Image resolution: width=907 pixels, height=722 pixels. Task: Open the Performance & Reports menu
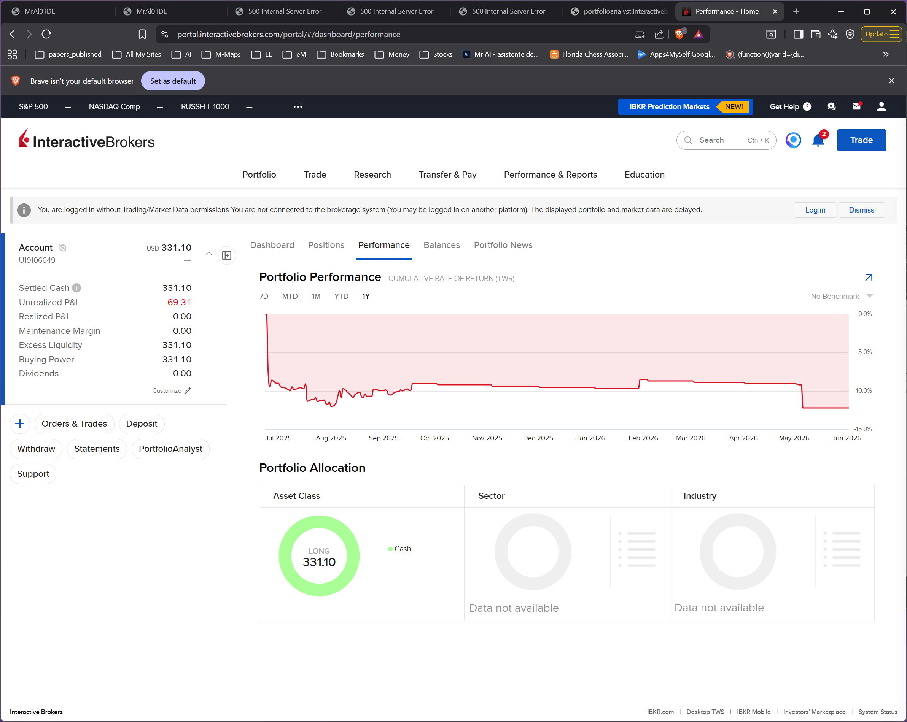coord(550,175)
